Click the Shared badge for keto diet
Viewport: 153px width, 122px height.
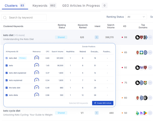(x=61, y=37)
